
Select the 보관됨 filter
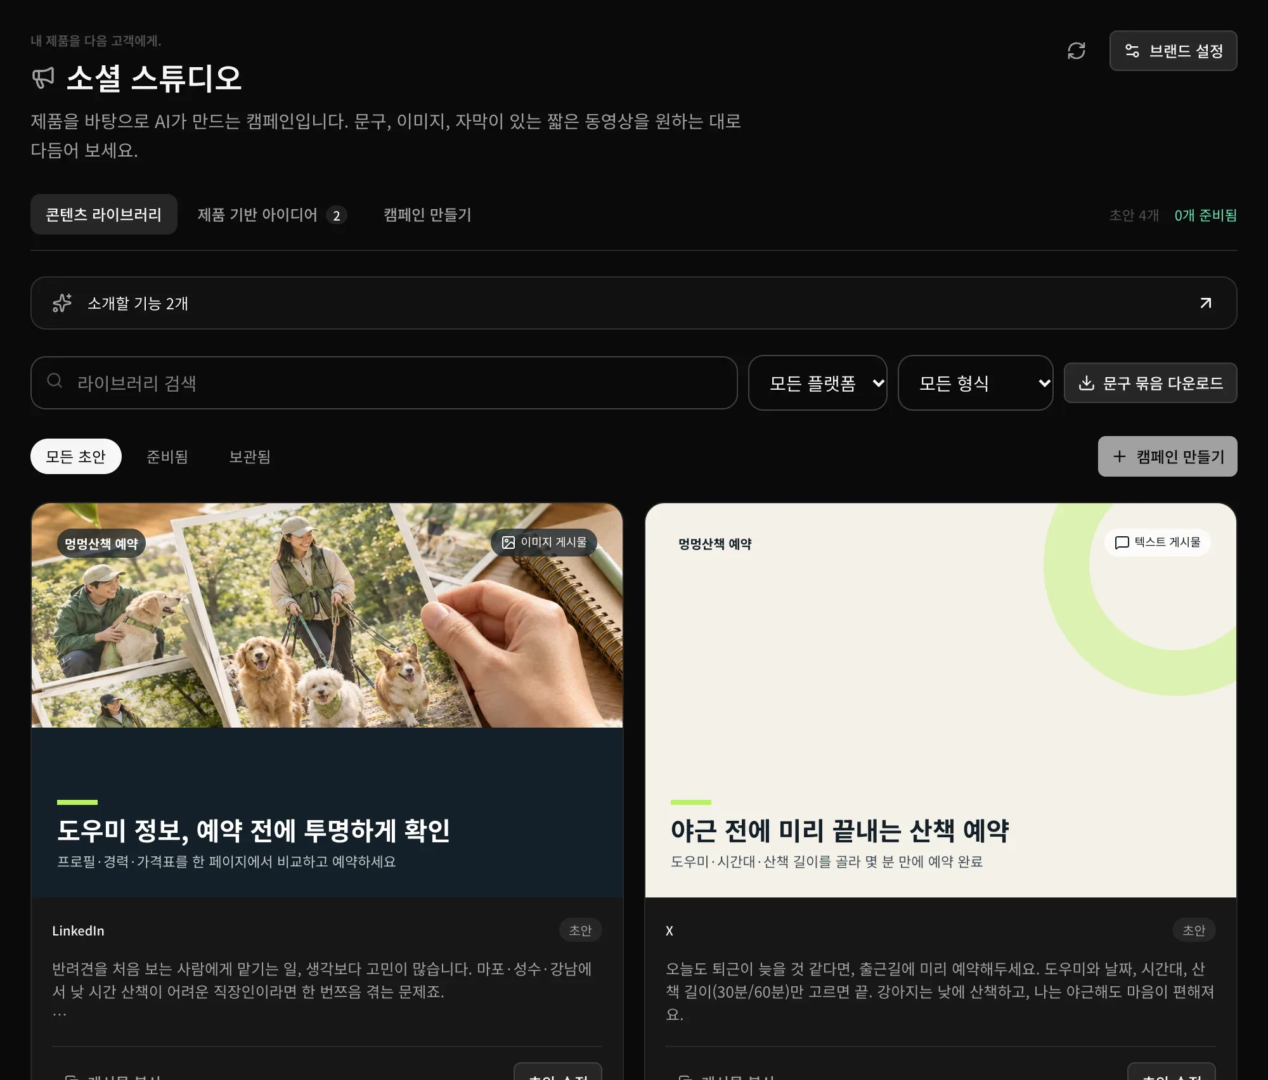click(250, 456)
